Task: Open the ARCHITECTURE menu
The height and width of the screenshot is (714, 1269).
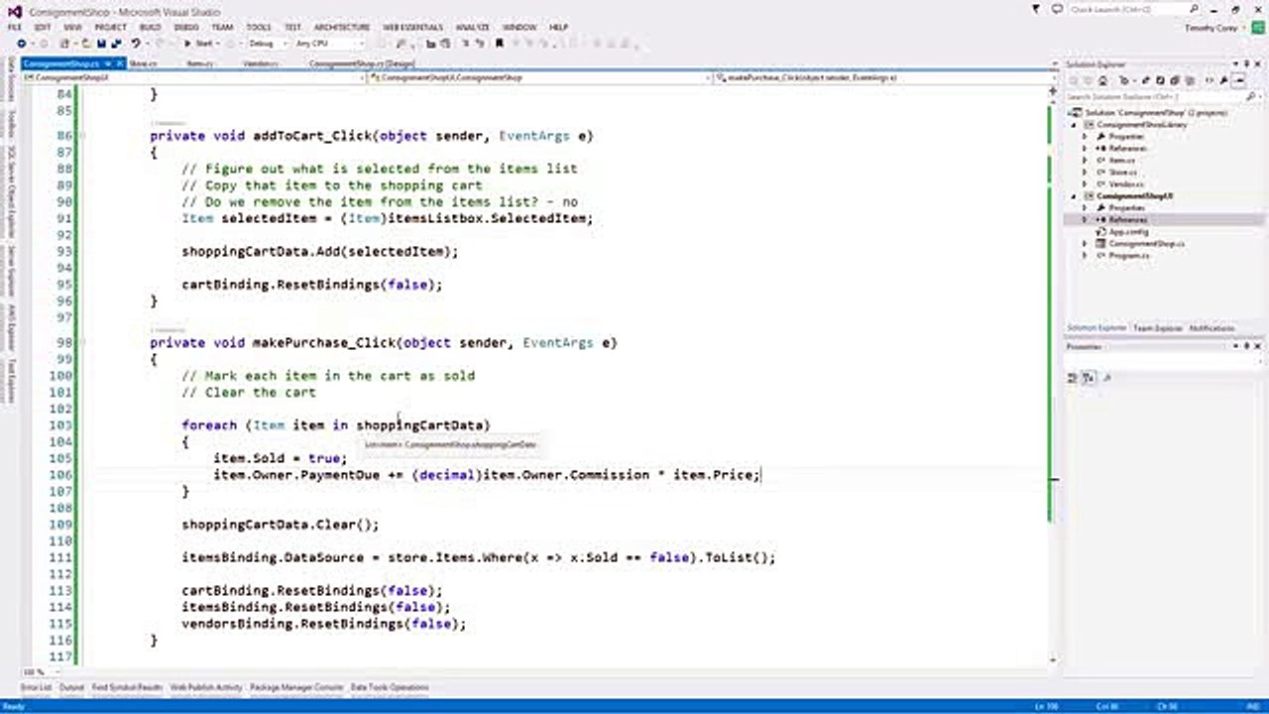Action: tap(342, 28)
